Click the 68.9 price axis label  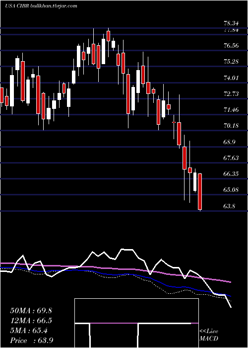[x=229, y=142]
